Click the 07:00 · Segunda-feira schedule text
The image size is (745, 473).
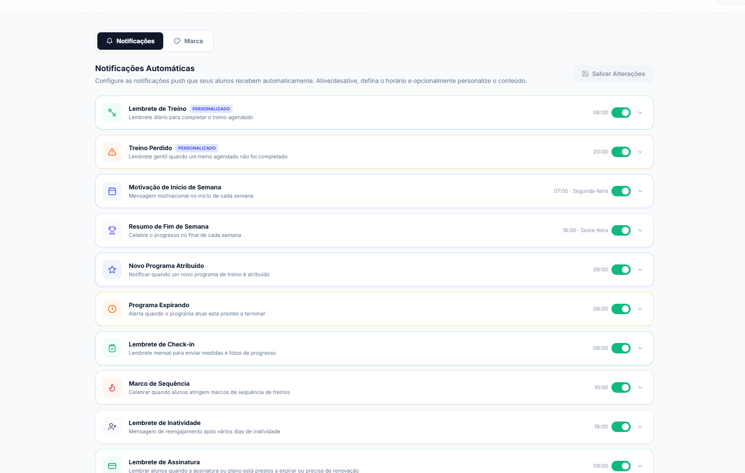pyautogui.click(x=581, y=191)
